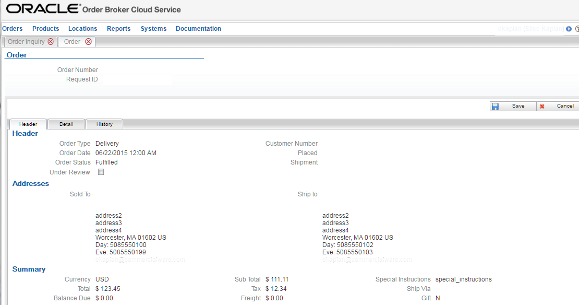Switch to the History tab
The image size is (579, 305).
tap(104, 124)
